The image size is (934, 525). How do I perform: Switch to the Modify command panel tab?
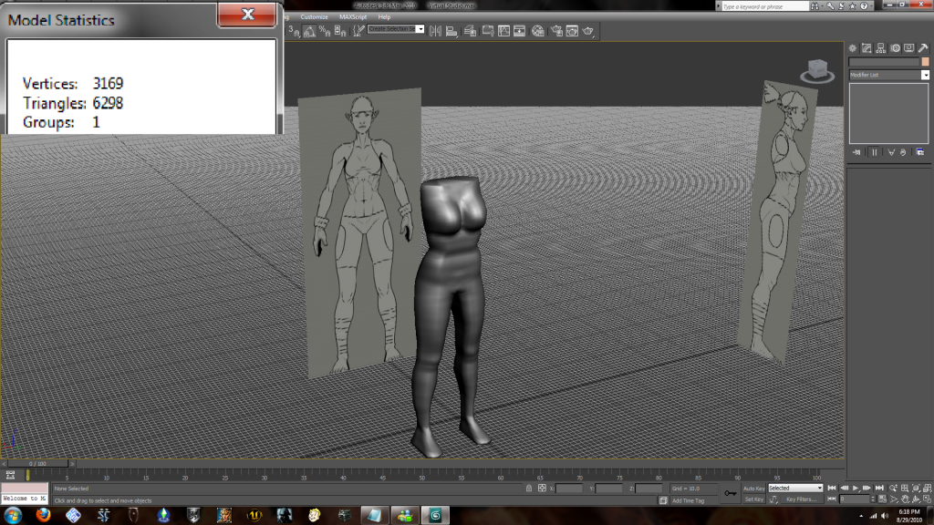pos(867,48)
